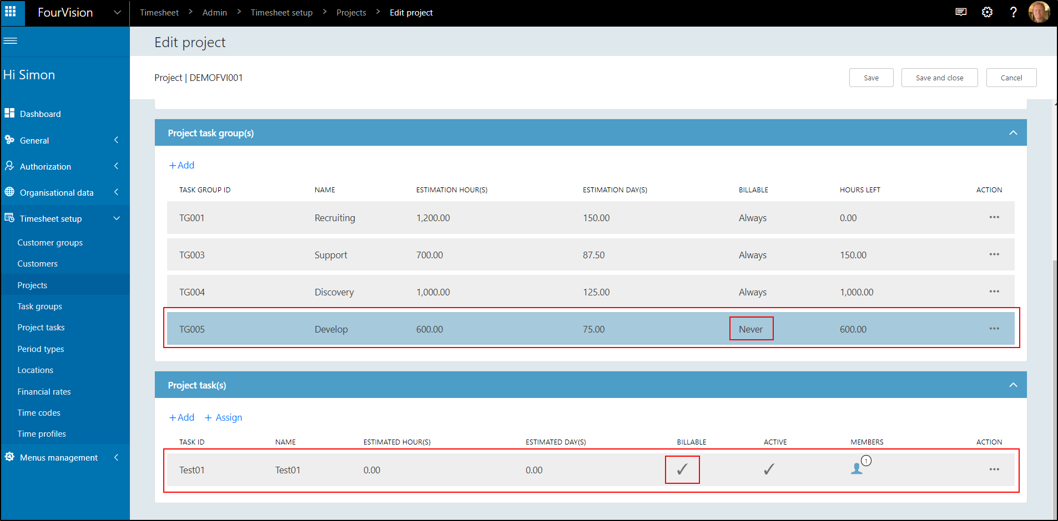Viewport: 1058px width, 521px height.
Task: Open Time codes in sidebar
Action: click(x=39, y=413)
